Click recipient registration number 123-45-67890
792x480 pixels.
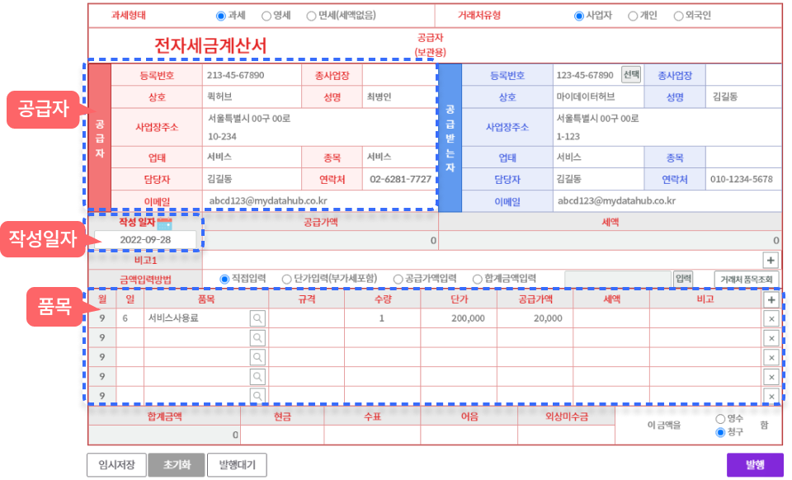[585, 75]
